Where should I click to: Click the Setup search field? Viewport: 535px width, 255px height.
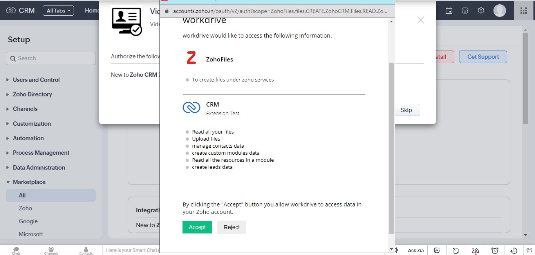click(x=51, y=58)
